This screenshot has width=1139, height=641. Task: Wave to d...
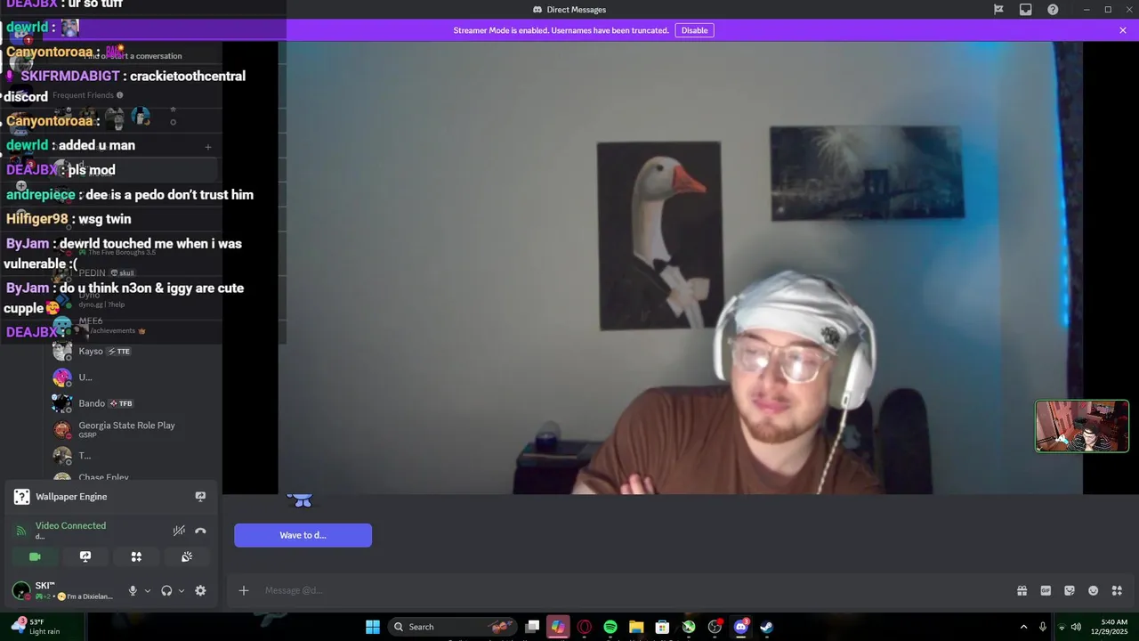coord(303,535)
